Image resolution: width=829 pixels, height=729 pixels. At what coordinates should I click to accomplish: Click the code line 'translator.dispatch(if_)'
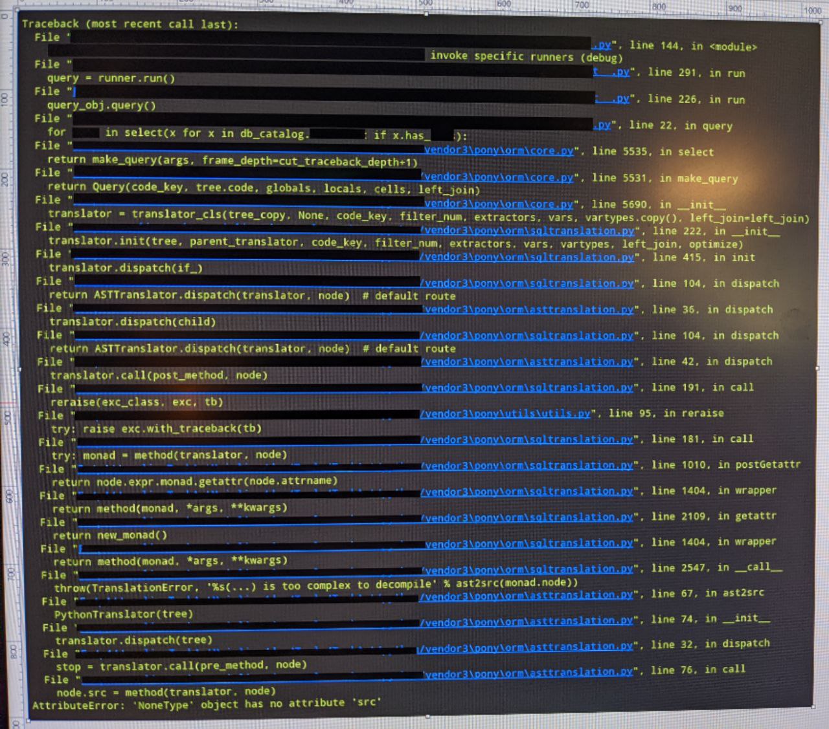(126, 268)
